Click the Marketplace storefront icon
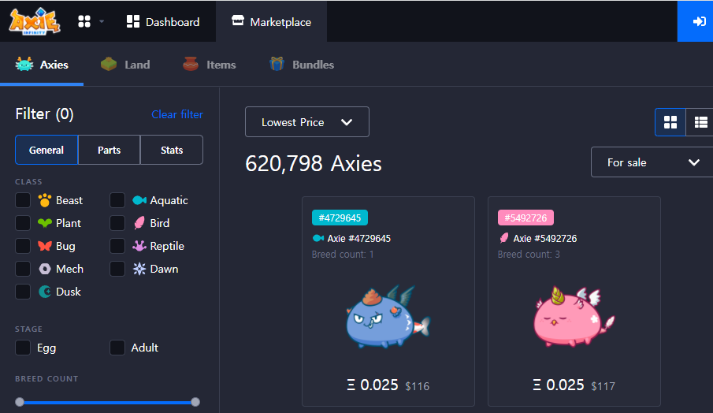 click(x=238, y=20)
